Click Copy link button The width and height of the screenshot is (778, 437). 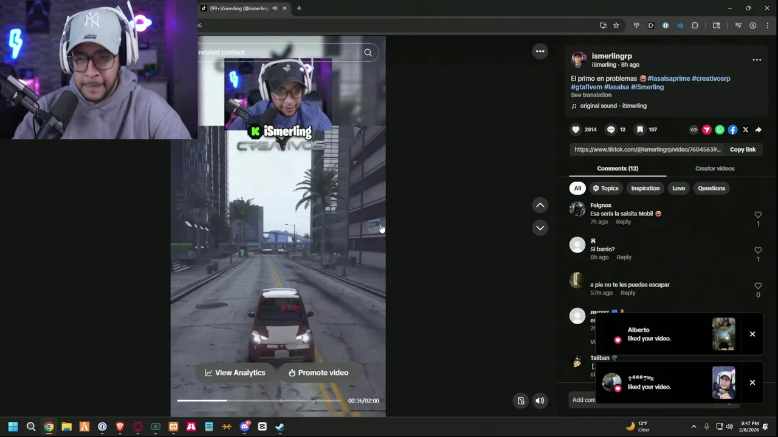tap(743, 149)
